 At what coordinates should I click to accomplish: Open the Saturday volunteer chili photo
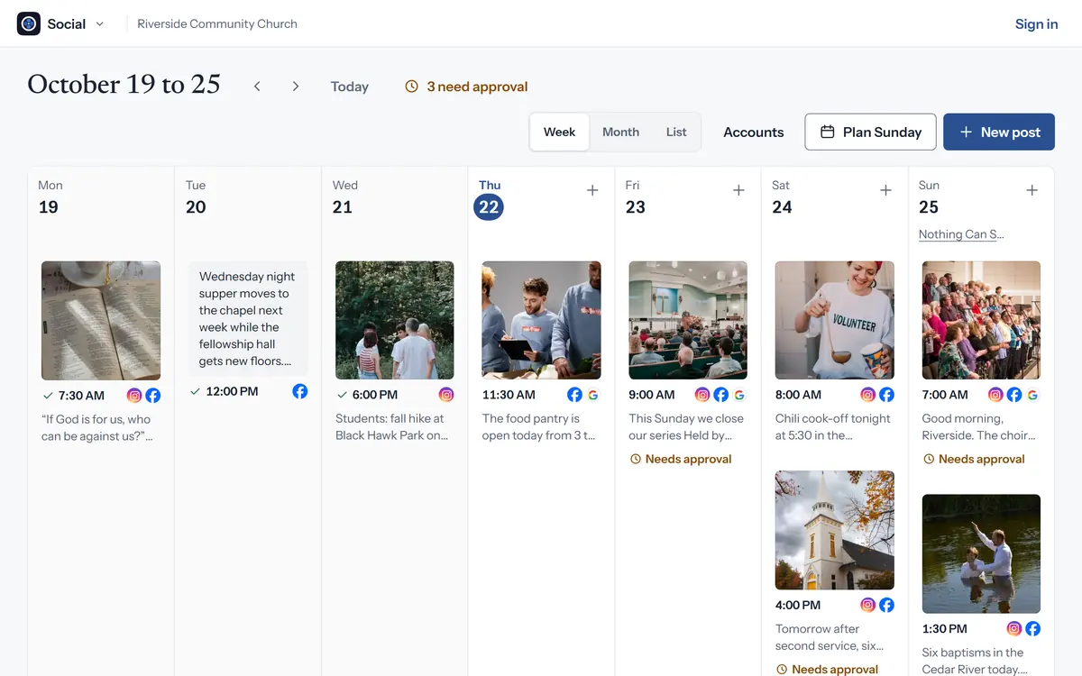coord(835,320)
